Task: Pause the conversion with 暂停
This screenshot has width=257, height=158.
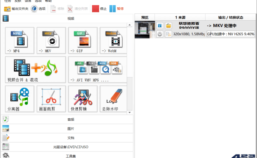Action: 116,9
